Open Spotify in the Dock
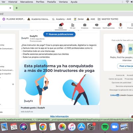Image resolution: width=133 pixels, height=133 pixels. coord(105,127)
